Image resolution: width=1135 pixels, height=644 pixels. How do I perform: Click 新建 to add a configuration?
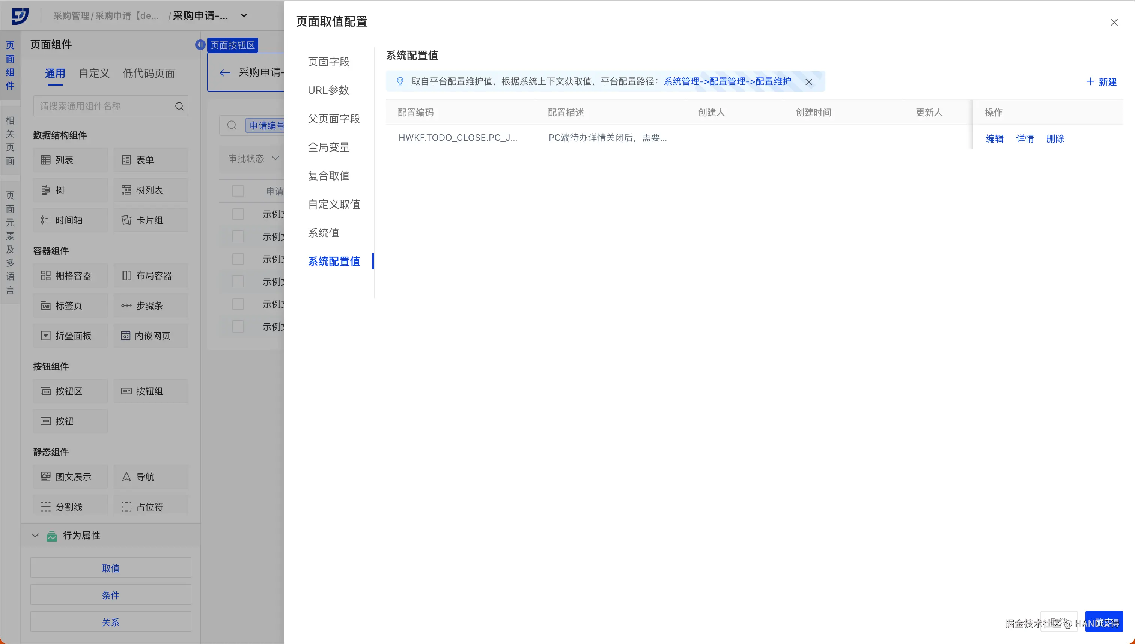(x=1102, y=82)
